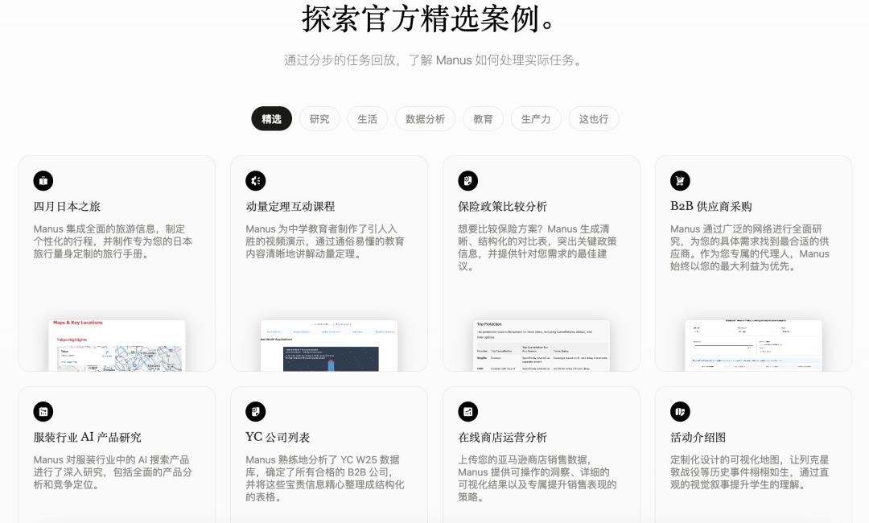Switch to the 研究 tab
This screenshot has height=523, width=869.
click(x=319, y=119)
